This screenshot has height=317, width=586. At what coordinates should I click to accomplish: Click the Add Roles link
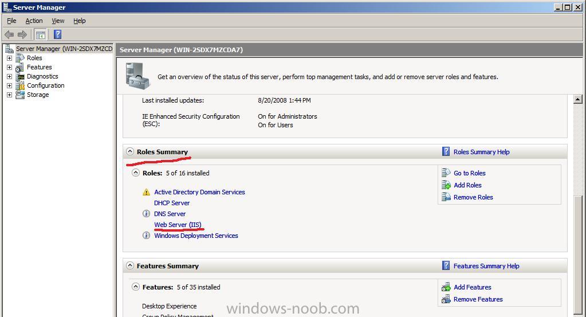tap(467, 185)
